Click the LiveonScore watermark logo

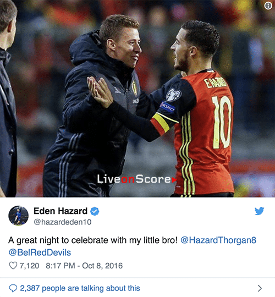click(x=137, y=179)
